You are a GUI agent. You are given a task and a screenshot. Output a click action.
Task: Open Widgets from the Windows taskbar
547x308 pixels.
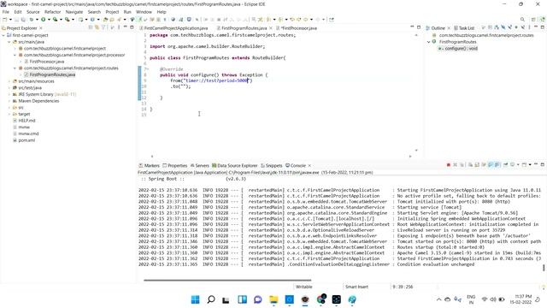[x=242, y=299]
